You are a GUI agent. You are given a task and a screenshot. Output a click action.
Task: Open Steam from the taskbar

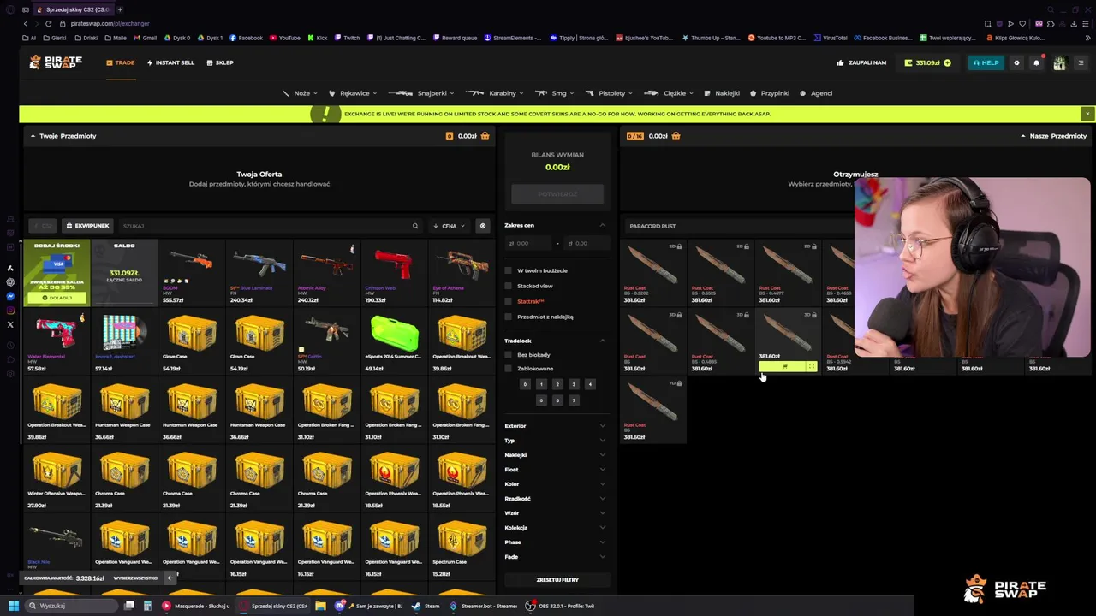tap(426, 606)
